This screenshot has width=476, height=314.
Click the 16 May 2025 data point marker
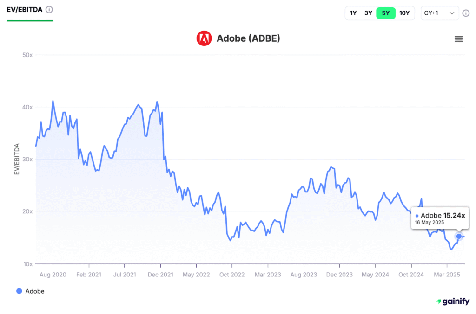(x=459, y=236)
